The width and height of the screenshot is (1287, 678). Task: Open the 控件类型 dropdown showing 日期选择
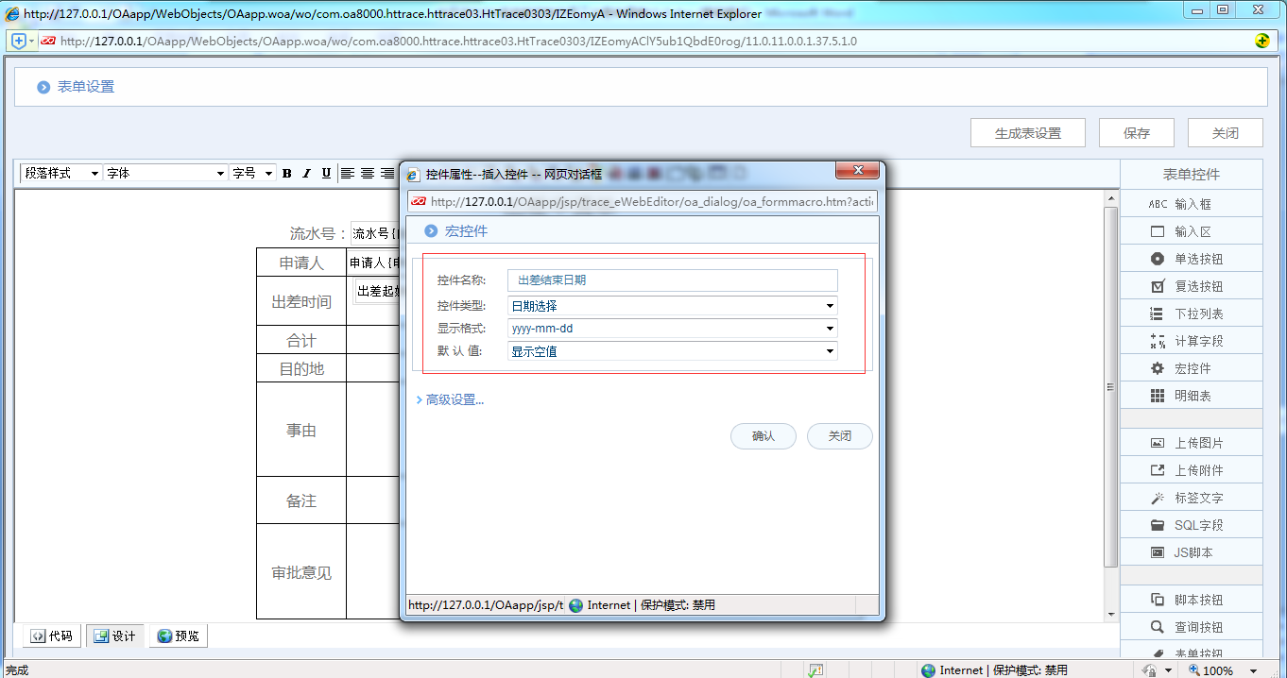[x=830, y=304]
